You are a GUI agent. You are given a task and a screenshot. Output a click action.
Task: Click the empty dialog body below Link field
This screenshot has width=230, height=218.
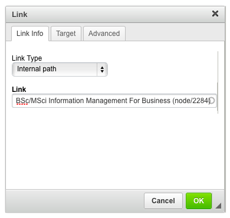click(115, 149)
